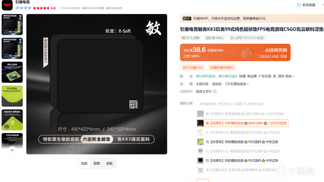The image size is (324, 182).
Task: Click the 引爆电竞 store logo icon
Action: [x=7, y=5]
